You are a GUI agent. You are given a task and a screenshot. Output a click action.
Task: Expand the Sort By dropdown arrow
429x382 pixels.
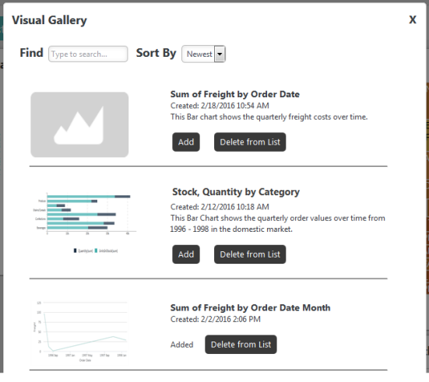220,54
